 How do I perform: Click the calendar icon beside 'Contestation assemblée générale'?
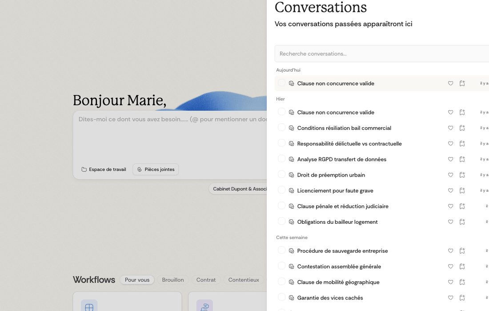point(462,266)
